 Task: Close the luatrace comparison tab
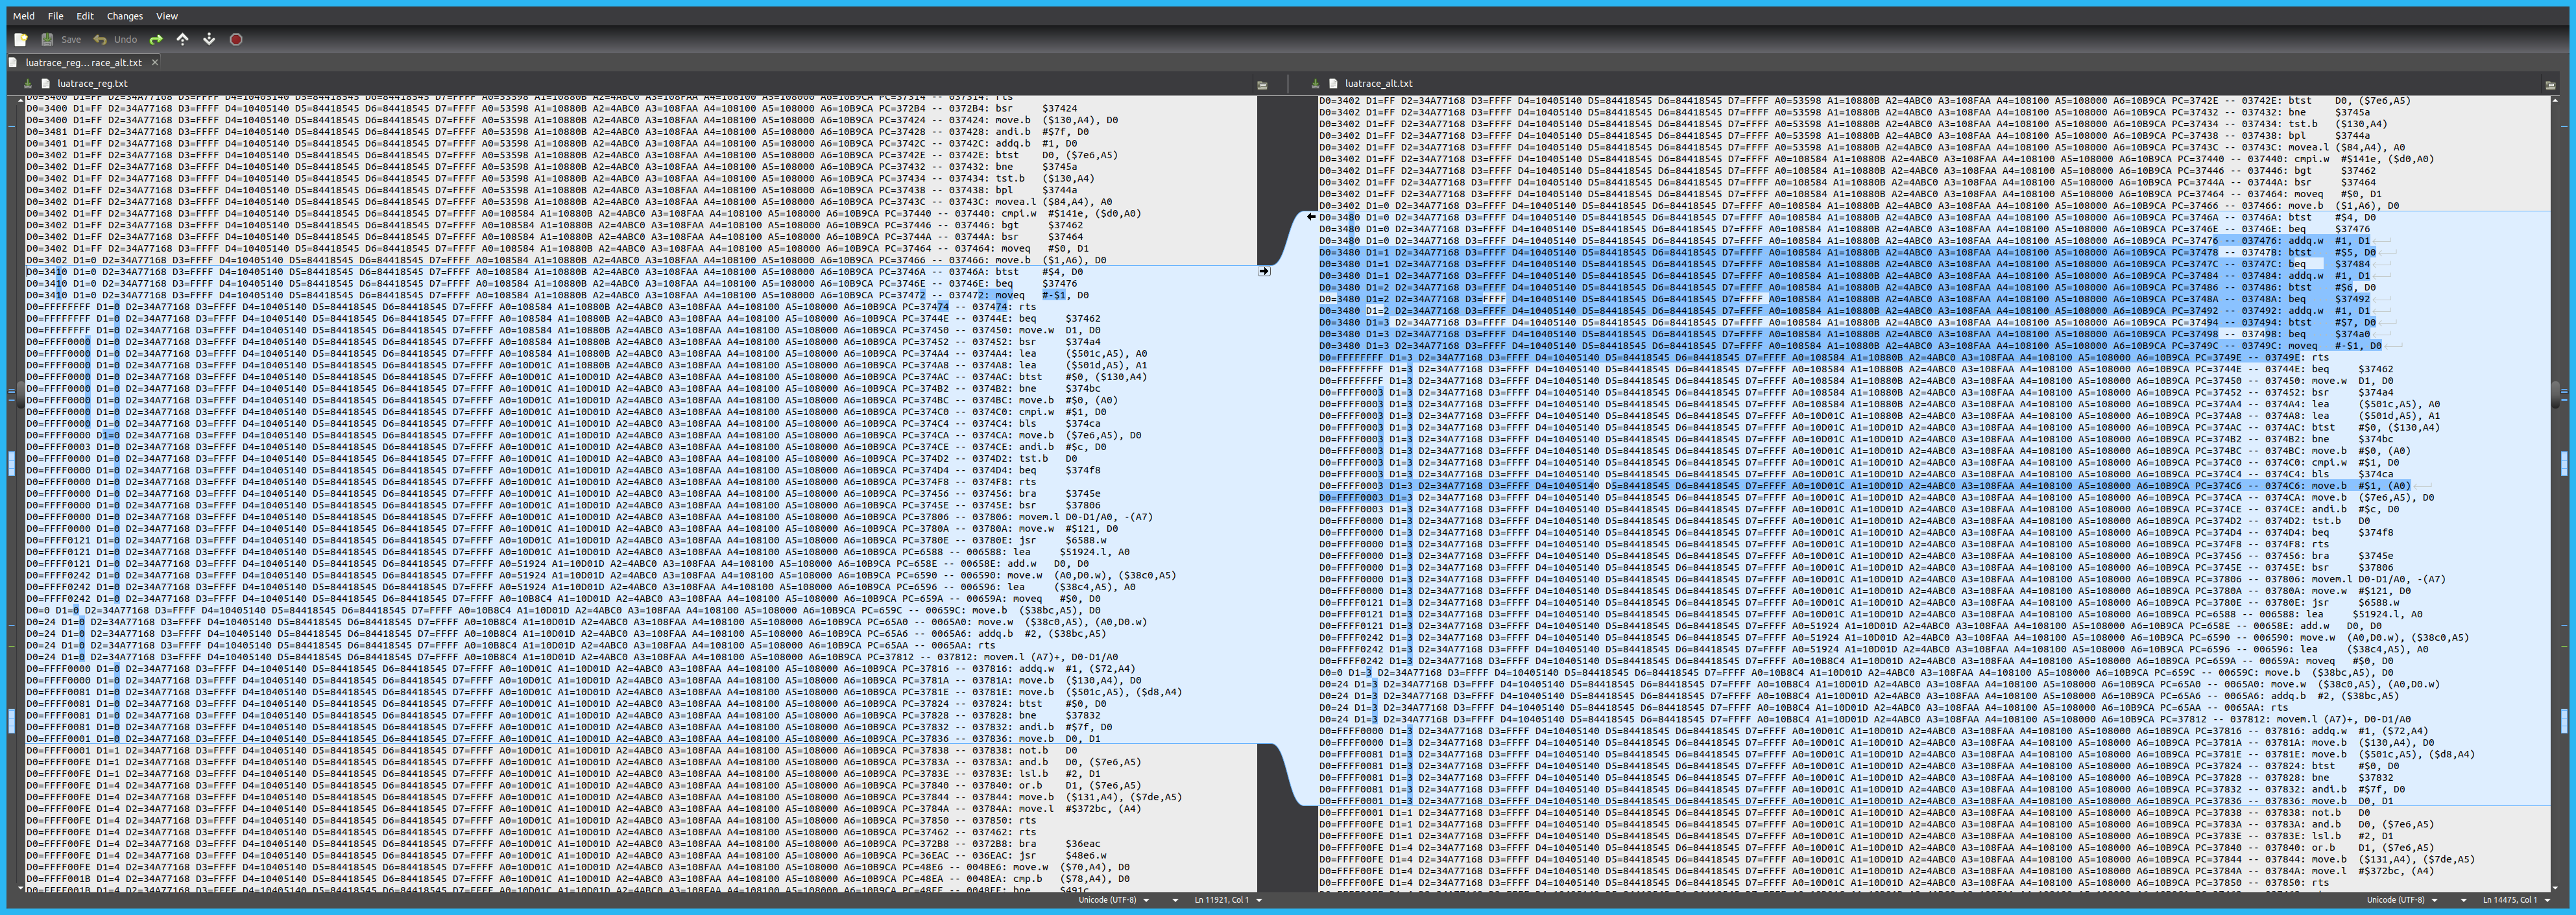(155, 62)
